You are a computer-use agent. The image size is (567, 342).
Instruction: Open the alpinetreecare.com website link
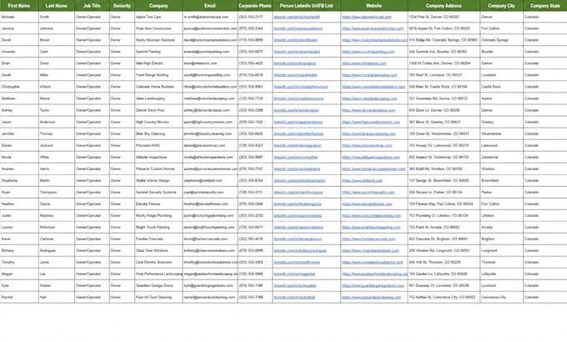coord(367,17)
